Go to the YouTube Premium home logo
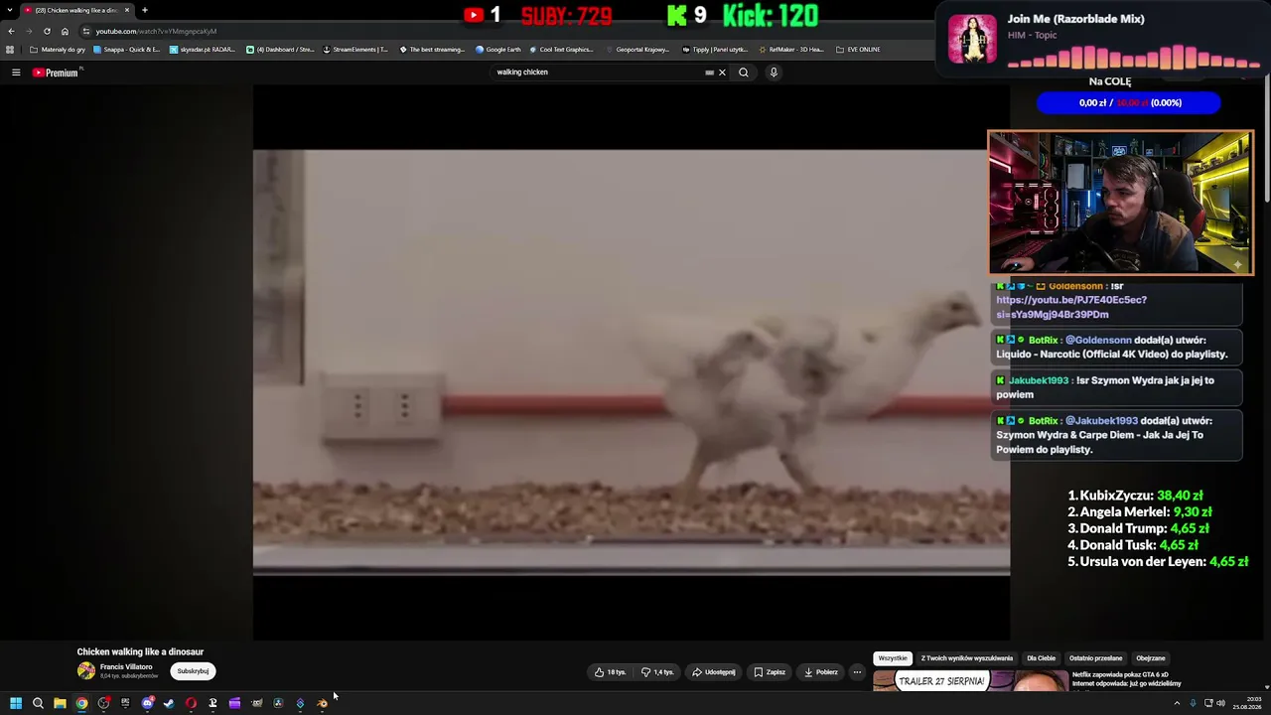The height and width of the screenshot is (715, 1271). click(56, 72)
